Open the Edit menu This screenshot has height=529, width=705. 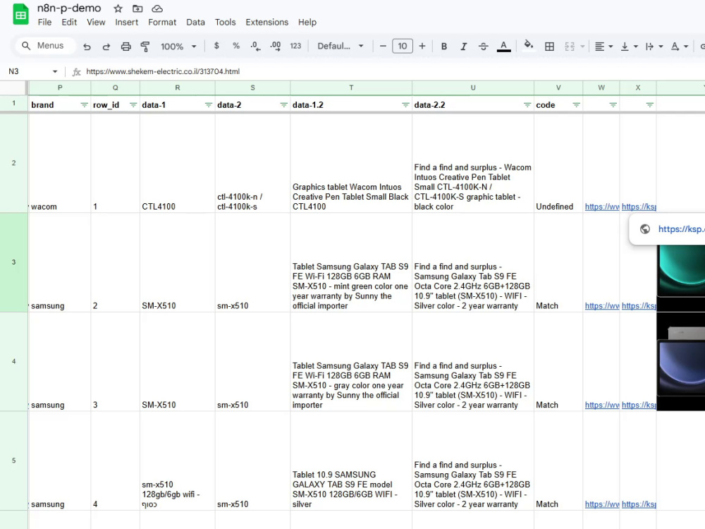(69, 22)
